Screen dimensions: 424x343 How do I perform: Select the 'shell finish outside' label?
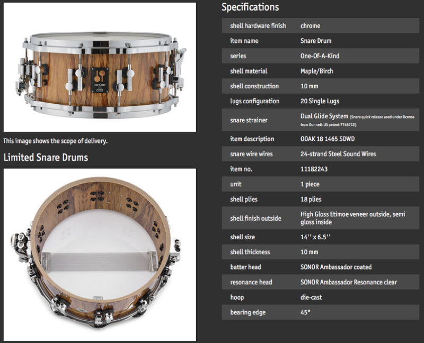[x=256, y=218]
